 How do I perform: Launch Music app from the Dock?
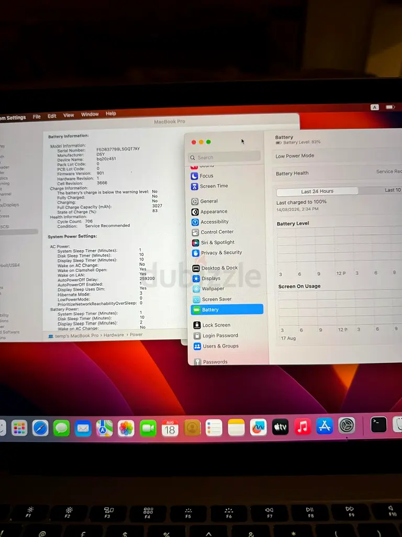coord(302,426)
